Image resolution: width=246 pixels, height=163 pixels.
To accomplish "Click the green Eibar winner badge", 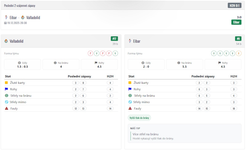I will coord(236,22).
